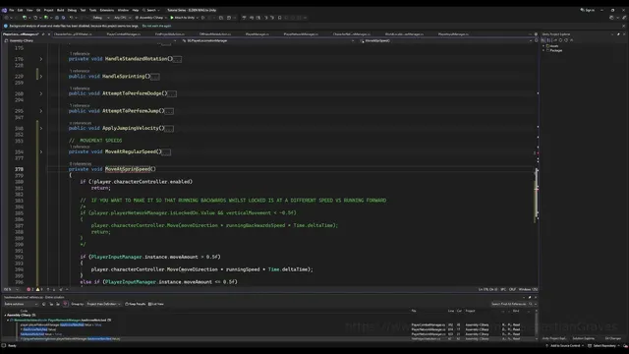
Task: Switch to the OffHandMeleeAction.cs tab
Action: (215, 34)
